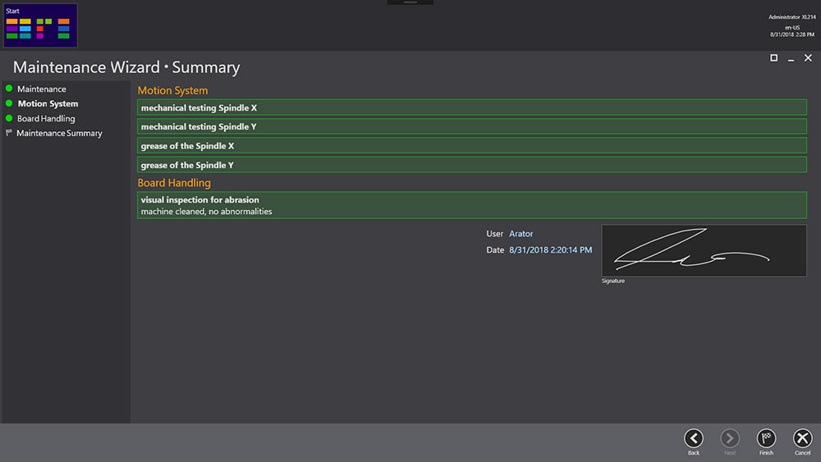Click the Finish flag icon
This screenshot has height=462, width=821.
tap(766, 438)
